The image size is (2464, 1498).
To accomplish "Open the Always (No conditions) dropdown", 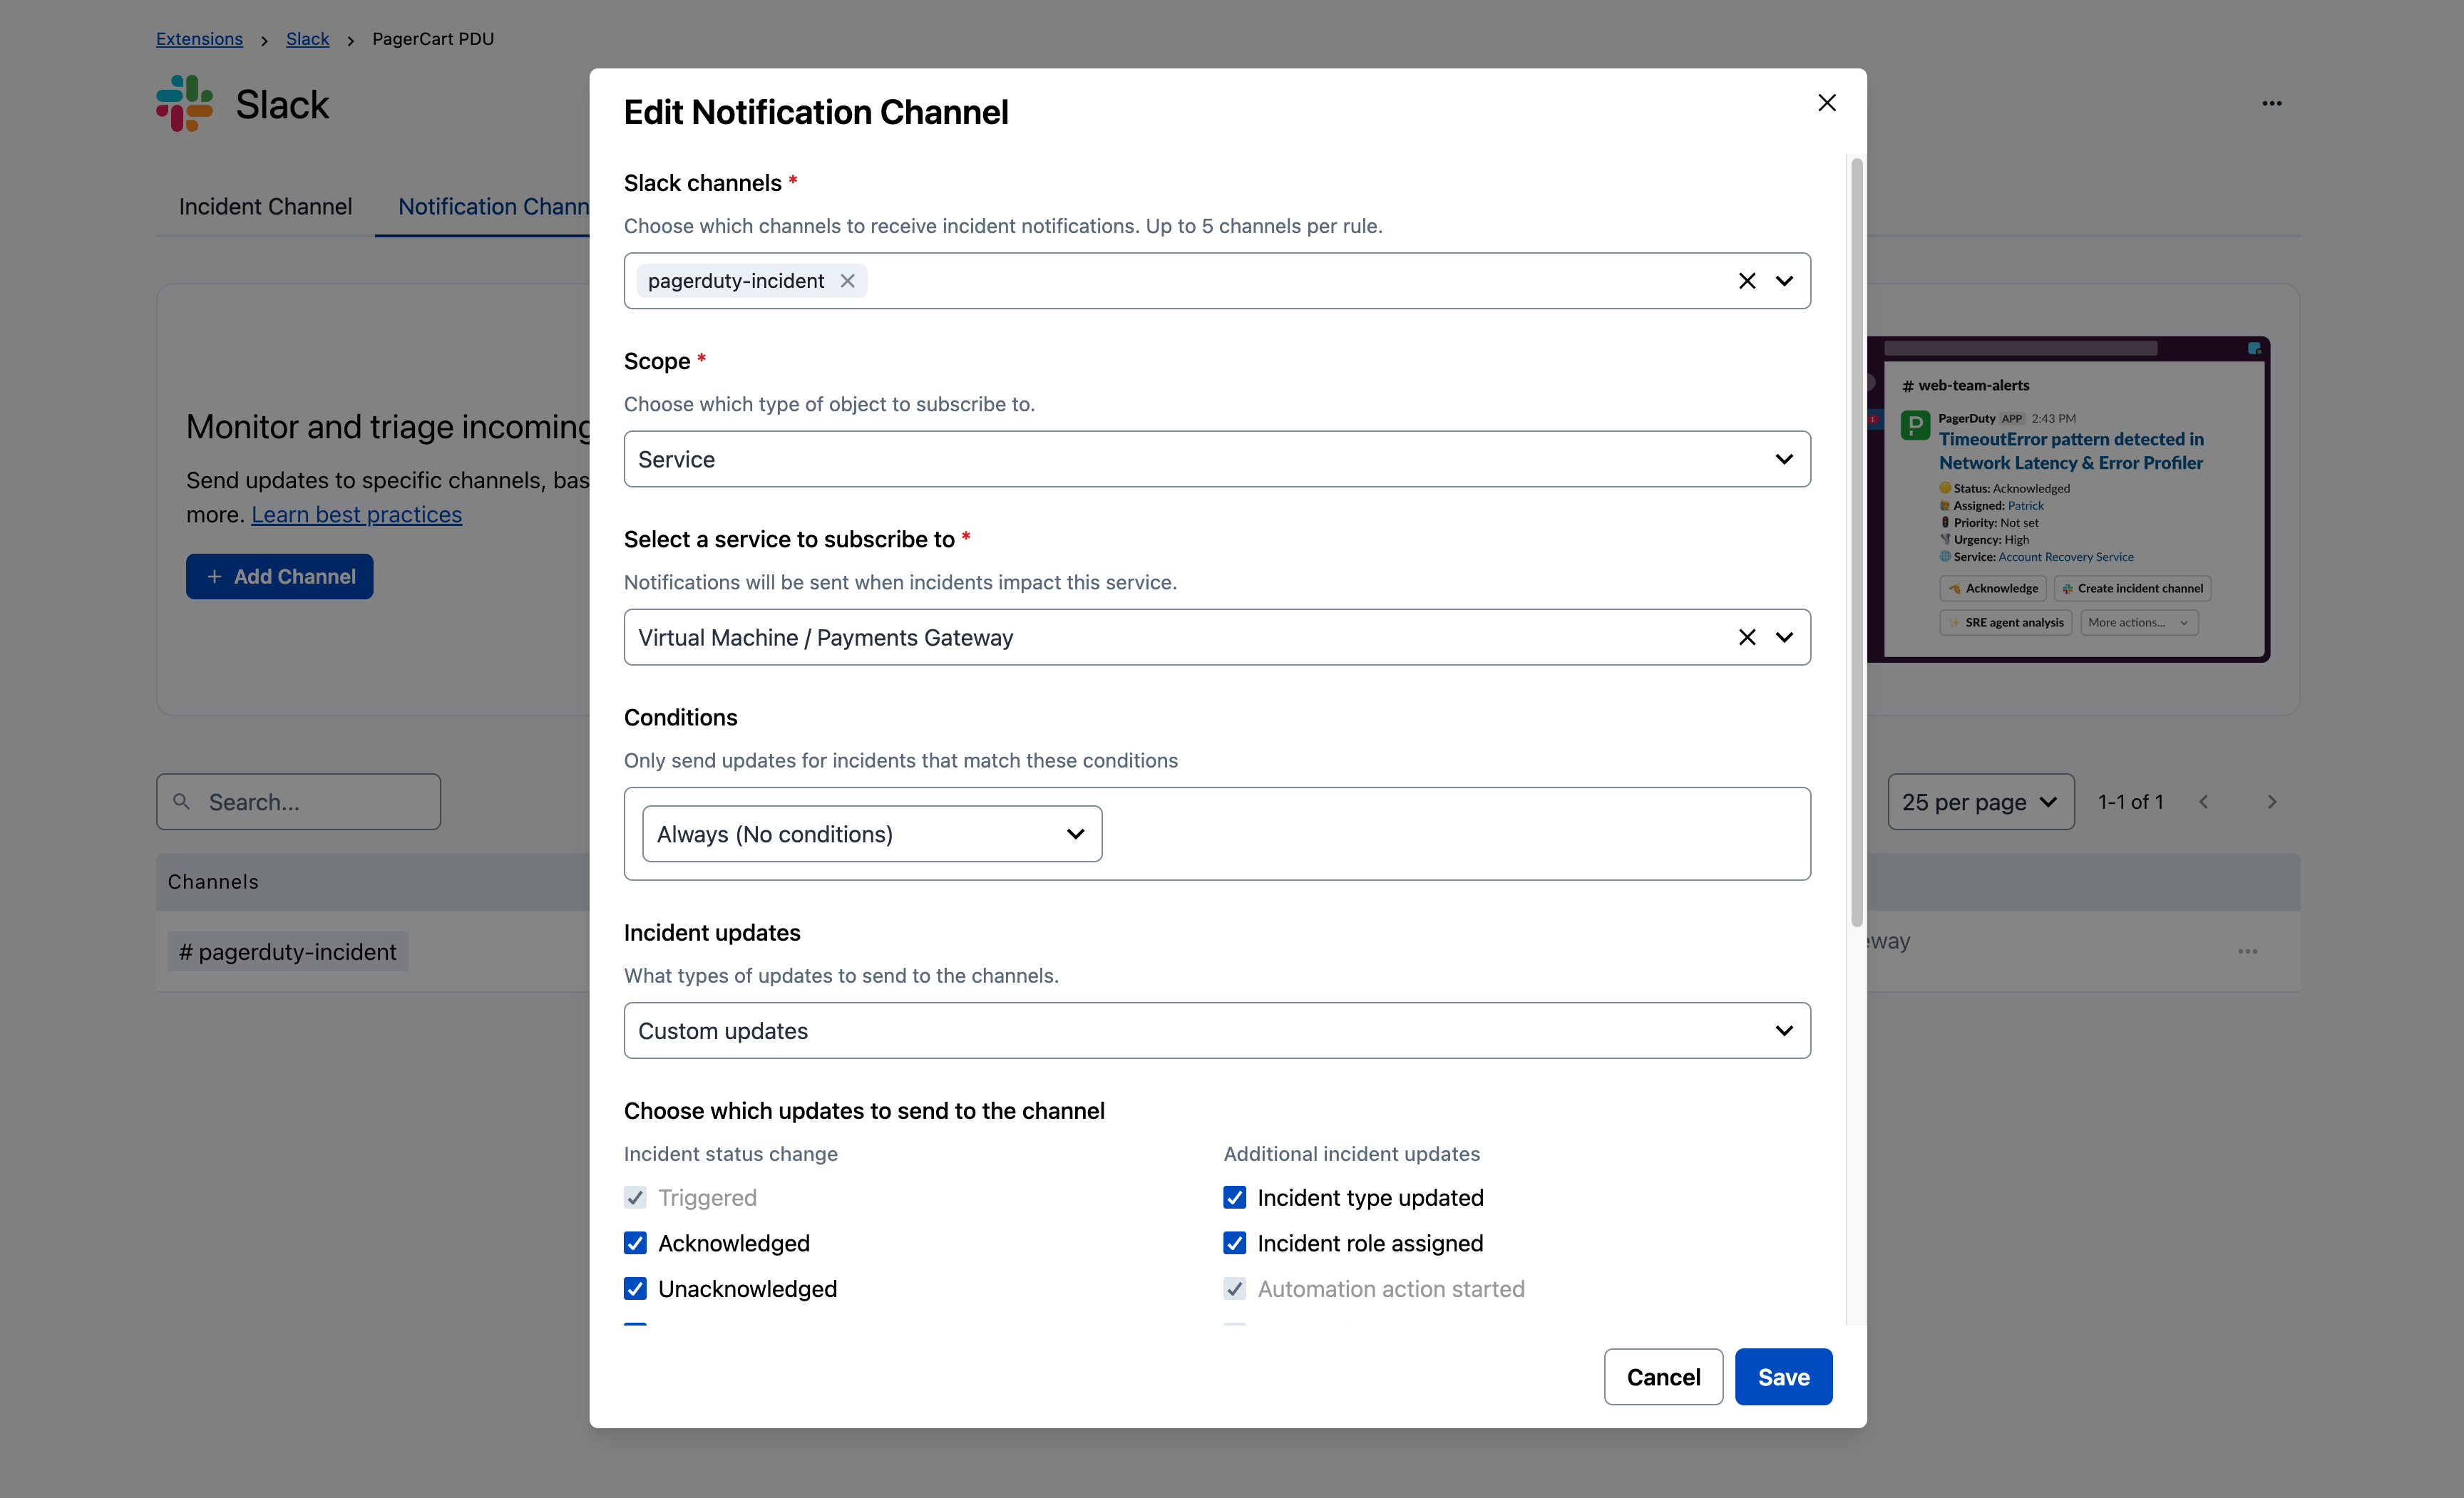I will 872,835.
